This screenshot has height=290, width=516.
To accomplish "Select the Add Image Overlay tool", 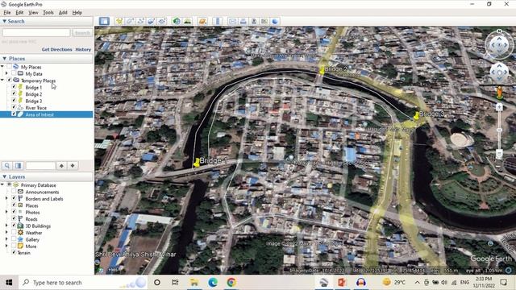I will [x=151, y=22].
